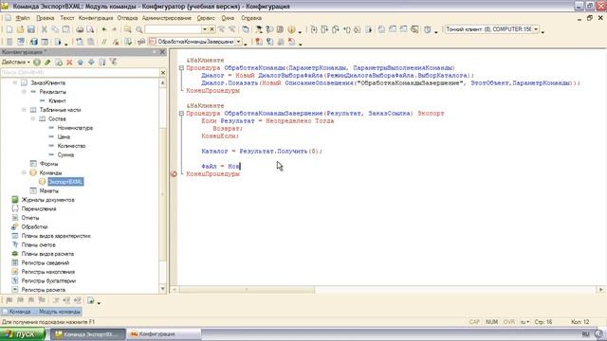Collapse the ЗаказКлиента tree node
Viewport: 607px width, 341px height.
pos(15,82)
